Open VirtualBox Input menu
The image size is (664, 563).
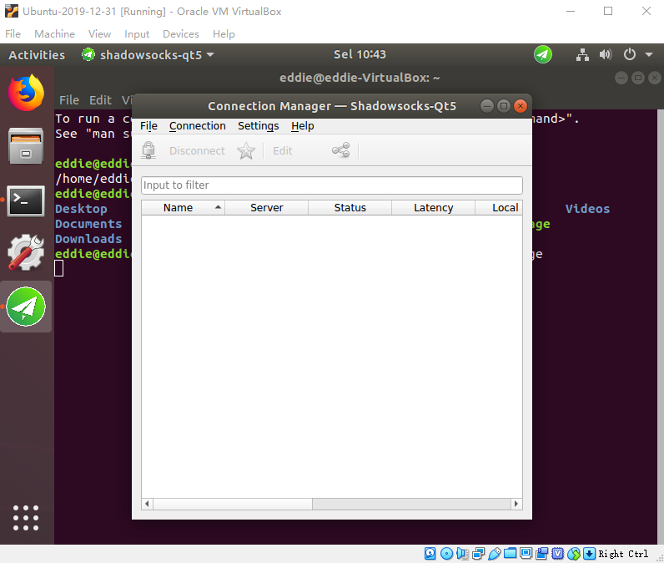pos(137,34)
